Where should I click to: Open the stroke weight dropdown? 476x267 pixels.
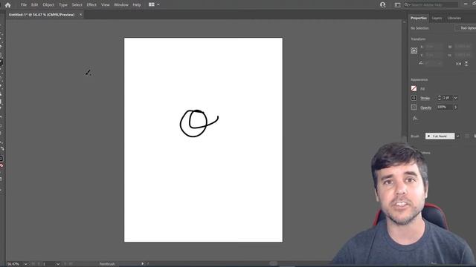456,98
